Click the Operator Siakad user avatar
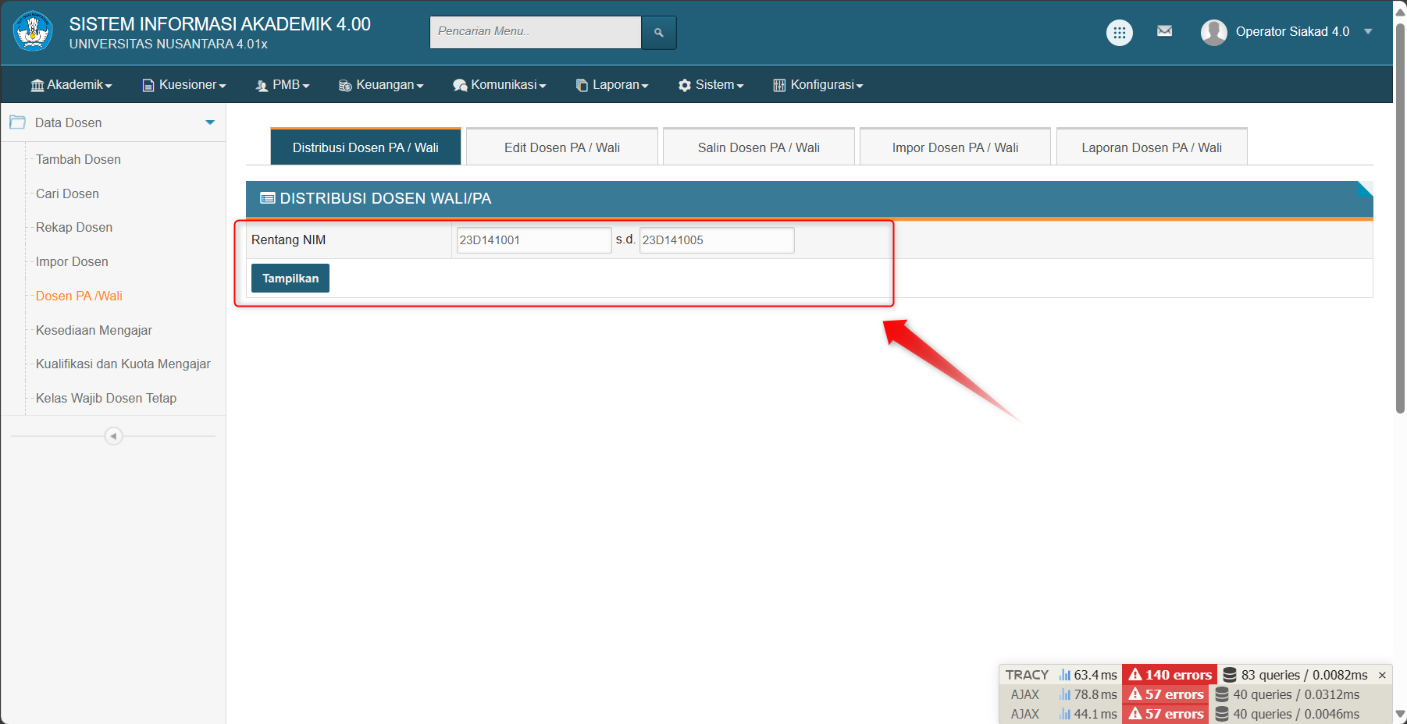Viewport: 1407px width, 724px height. 1213,32
